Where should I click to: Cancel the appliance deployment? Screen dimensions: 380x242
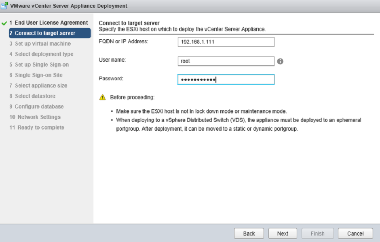pos(355,234)
